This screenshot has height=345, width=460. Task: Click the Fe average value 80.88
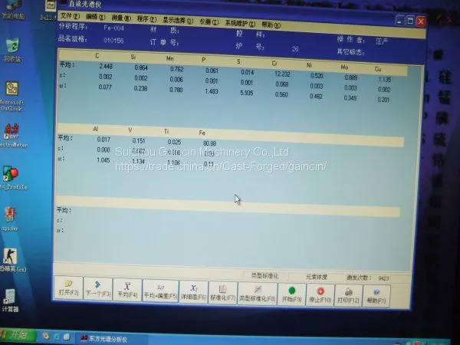pyautogui.click(x=209, y=143)
